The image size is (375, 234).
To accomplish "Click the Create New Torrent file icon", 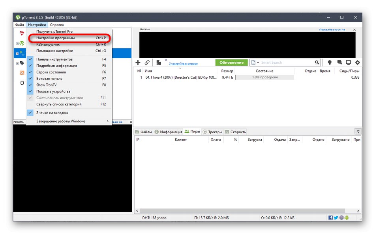I will pyautogui.click(x=158, y=63).
